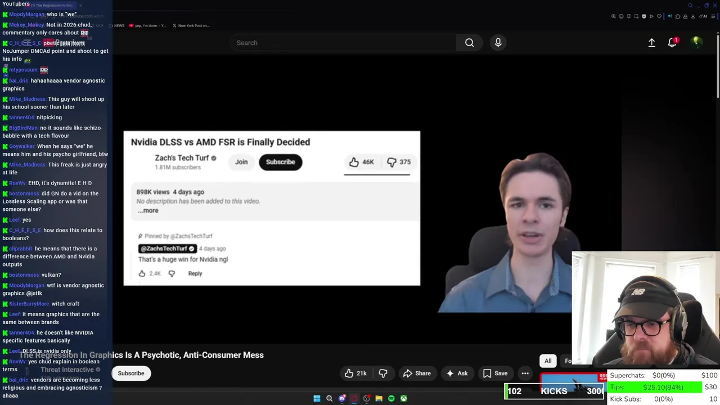Open the three-dot more actions menu
The image size is (720, 405).
pyautogui.click(x=525, y=373)
